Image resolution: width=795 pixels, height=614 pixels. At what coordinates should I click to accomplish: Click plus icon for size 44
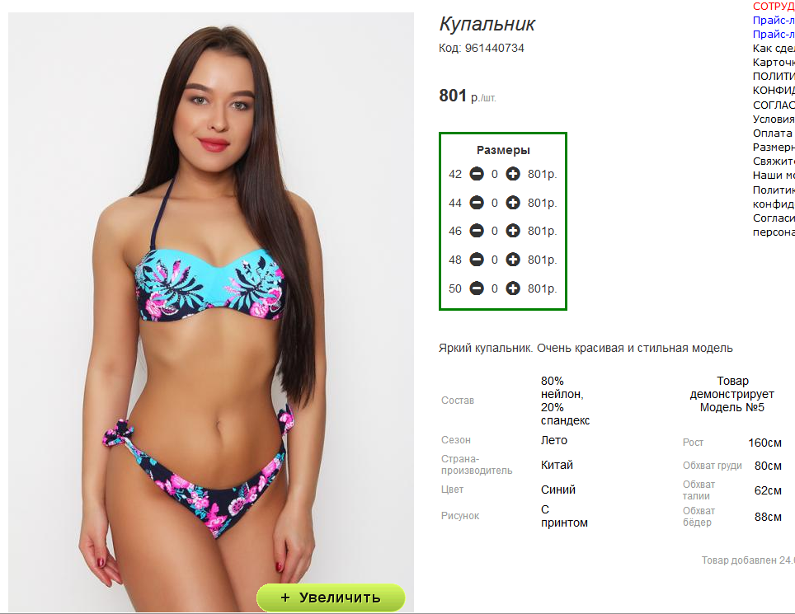click(x=513, y=203)
